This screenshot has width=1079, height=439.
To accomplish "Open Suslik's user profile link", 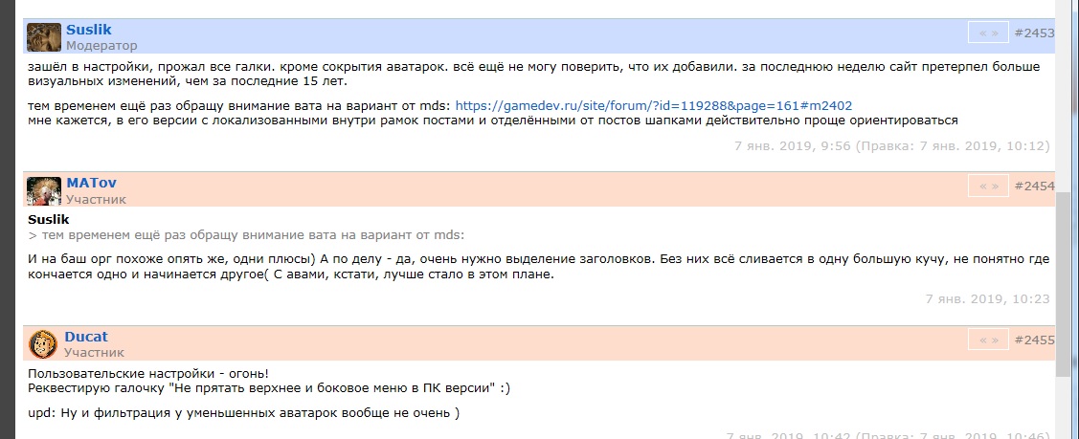I will (88, 30).
